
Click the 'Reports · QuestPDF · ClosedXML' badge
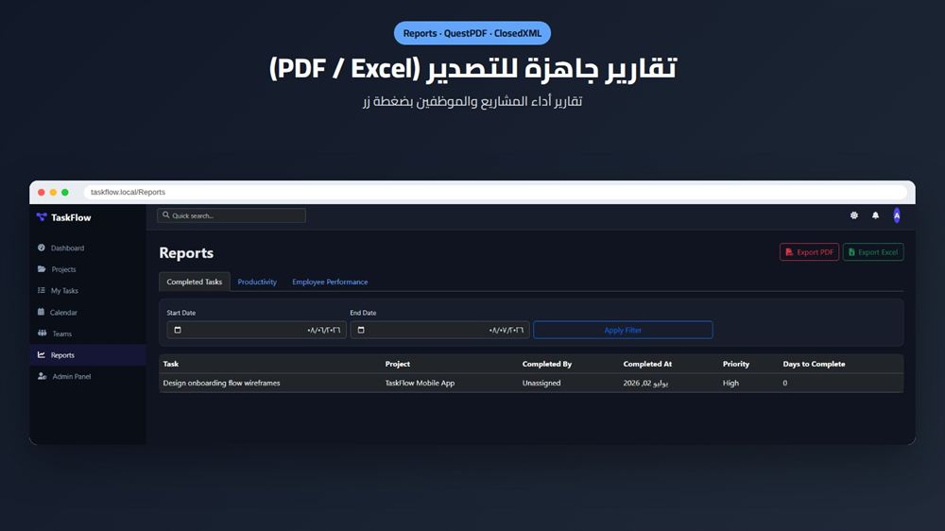[x=472, y=33]
